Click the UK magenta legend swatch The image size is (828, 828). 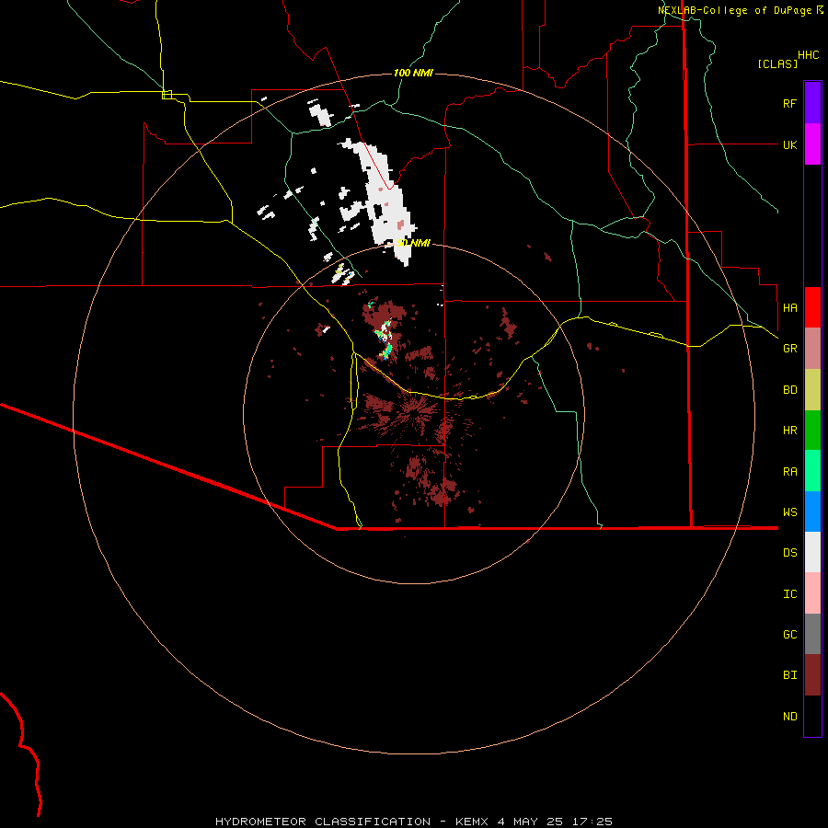[x=812, y=144]
